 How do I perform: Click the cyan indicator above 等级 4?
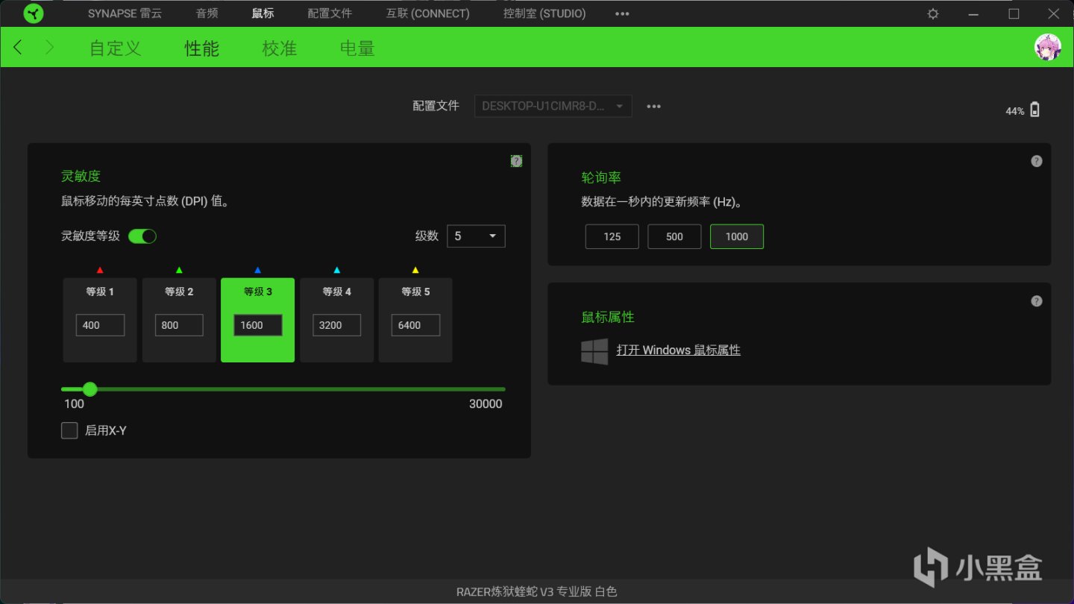pyautogui.click(x=337, y=270)
